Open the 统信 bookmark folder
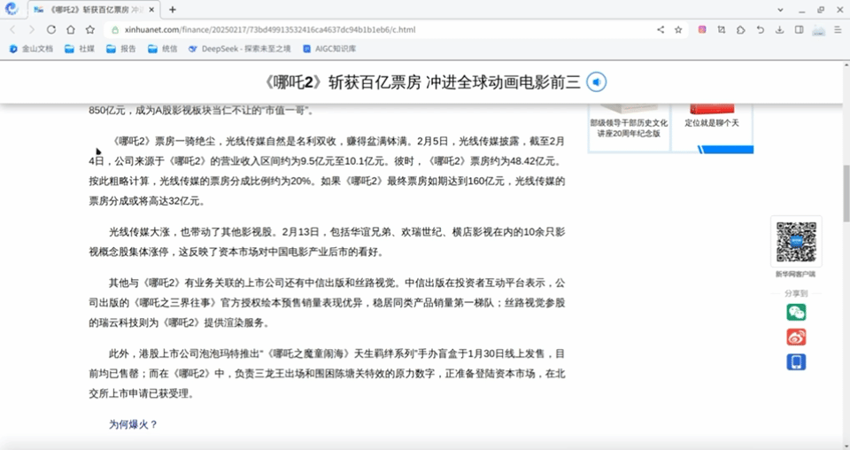This screenshot has width=850, height=450. click(163, 49)
